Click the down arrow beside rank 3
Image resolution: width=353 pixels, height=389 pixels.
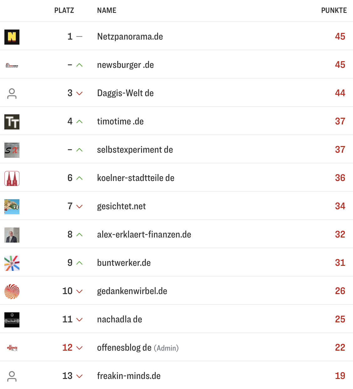pyautogui.click(x=79, y=93)
